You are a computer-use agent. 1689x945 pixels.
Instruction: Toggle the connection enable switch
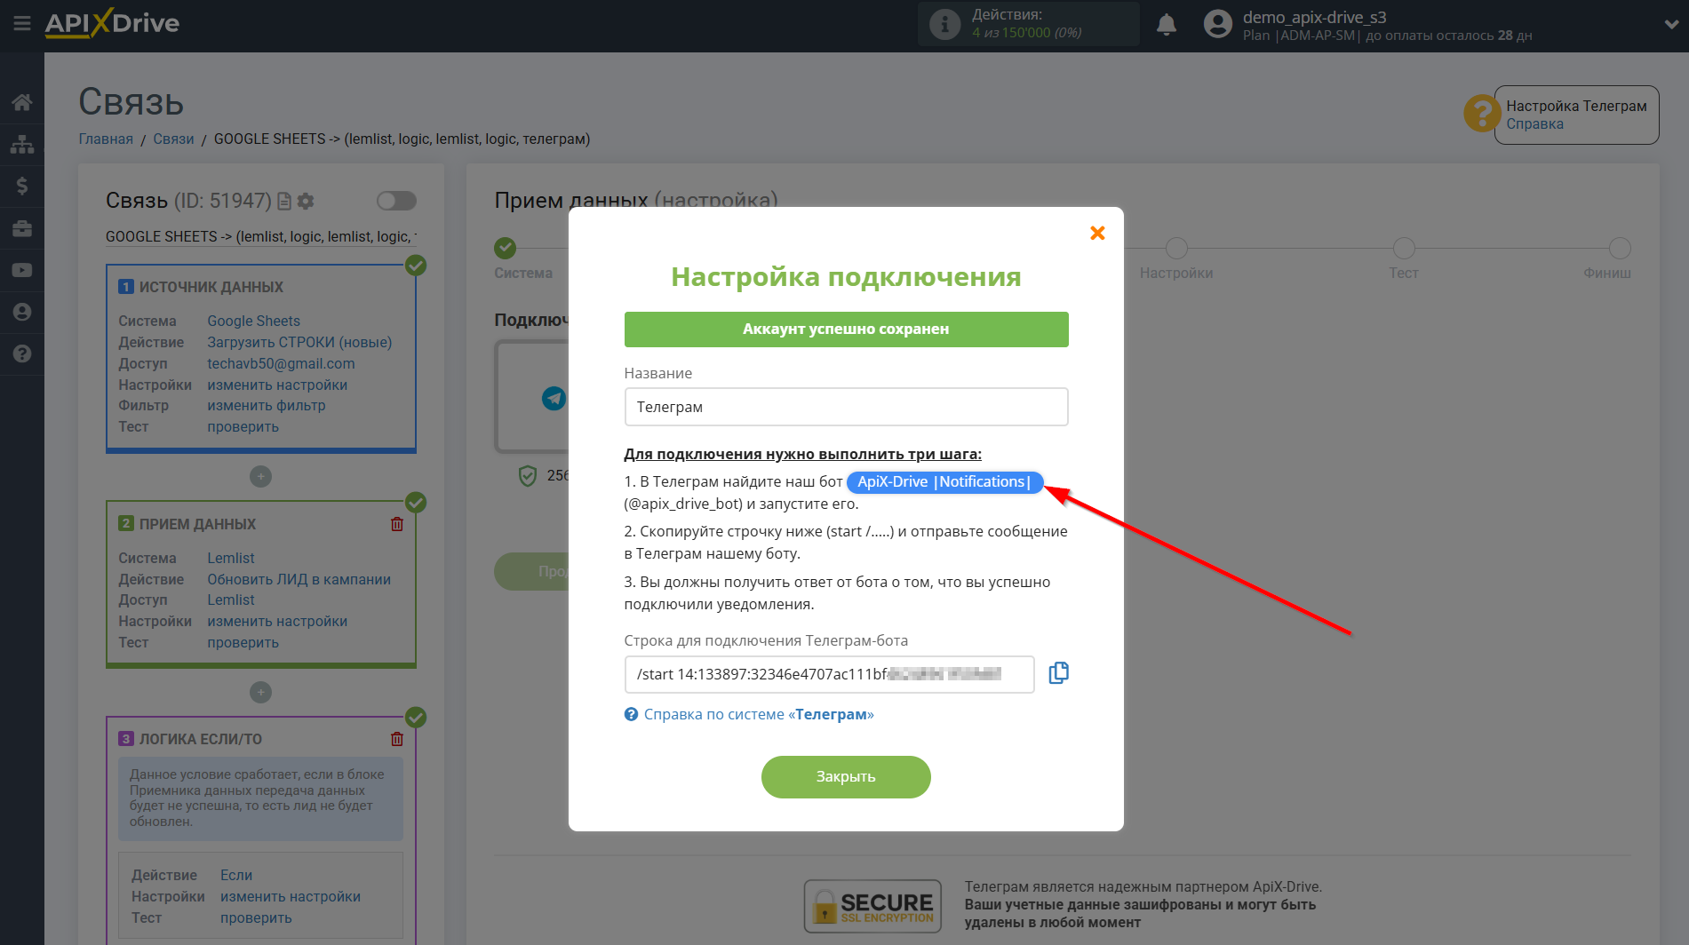click(x=396, y=201)
